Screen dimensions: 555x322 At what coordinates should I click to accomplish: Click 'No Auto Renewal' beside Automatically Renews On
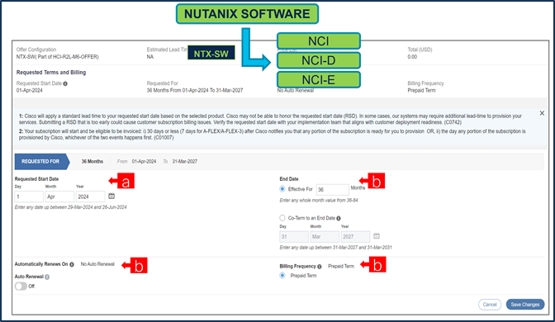click(97, 264)
